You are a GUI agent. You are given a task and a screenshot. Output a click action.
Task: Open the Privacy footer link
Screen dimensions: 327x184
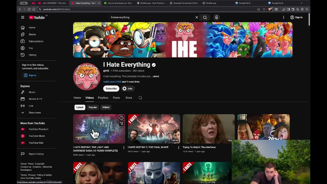[x=32, y=175]
